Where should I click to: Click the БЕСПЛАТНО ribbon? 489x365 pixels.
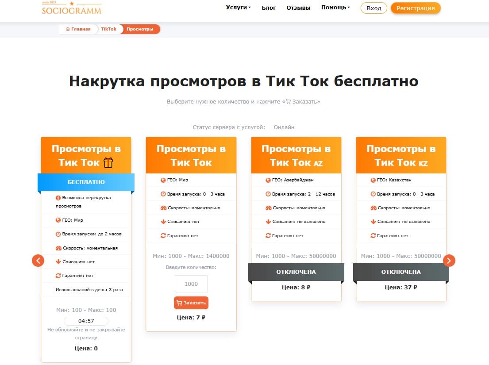point(86,182)
